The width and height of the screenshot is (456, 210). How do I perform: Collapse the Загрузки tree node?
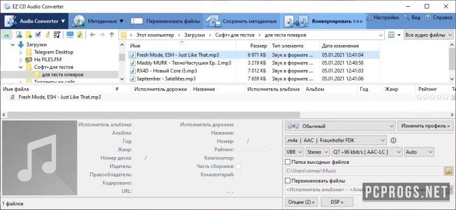(x=13, y=45)
